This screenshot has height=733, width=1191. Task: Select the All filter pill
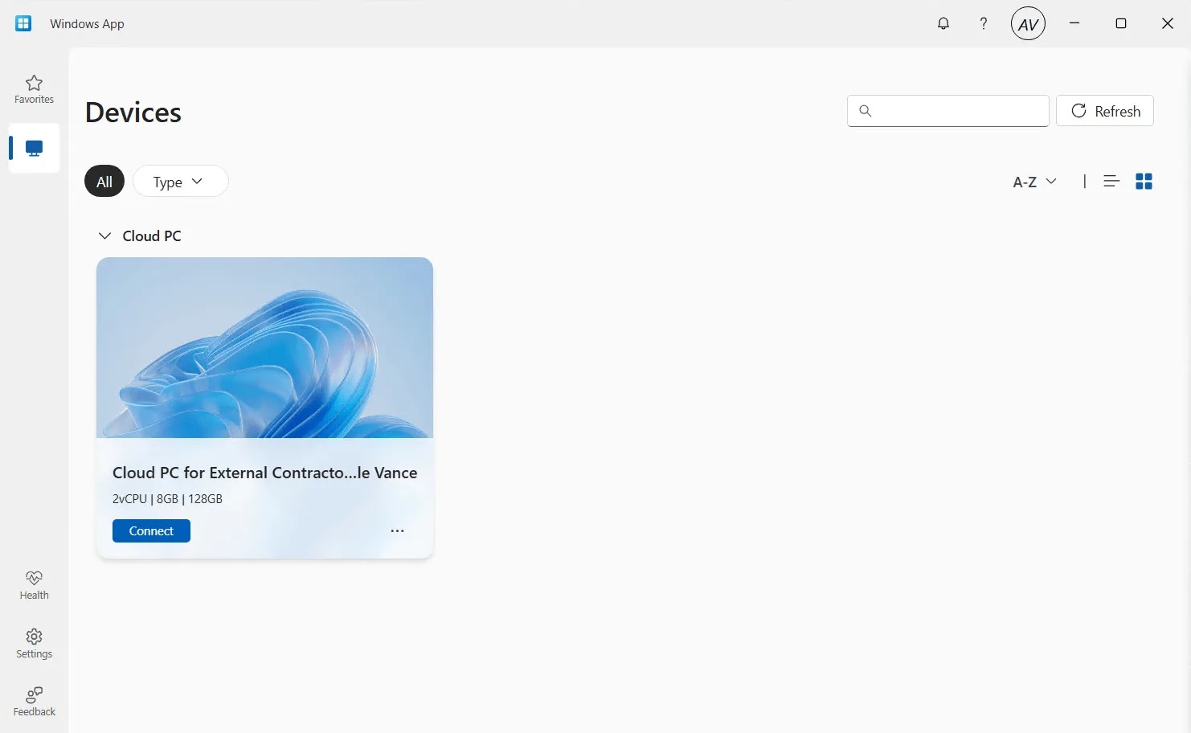[x=104, y=182]
